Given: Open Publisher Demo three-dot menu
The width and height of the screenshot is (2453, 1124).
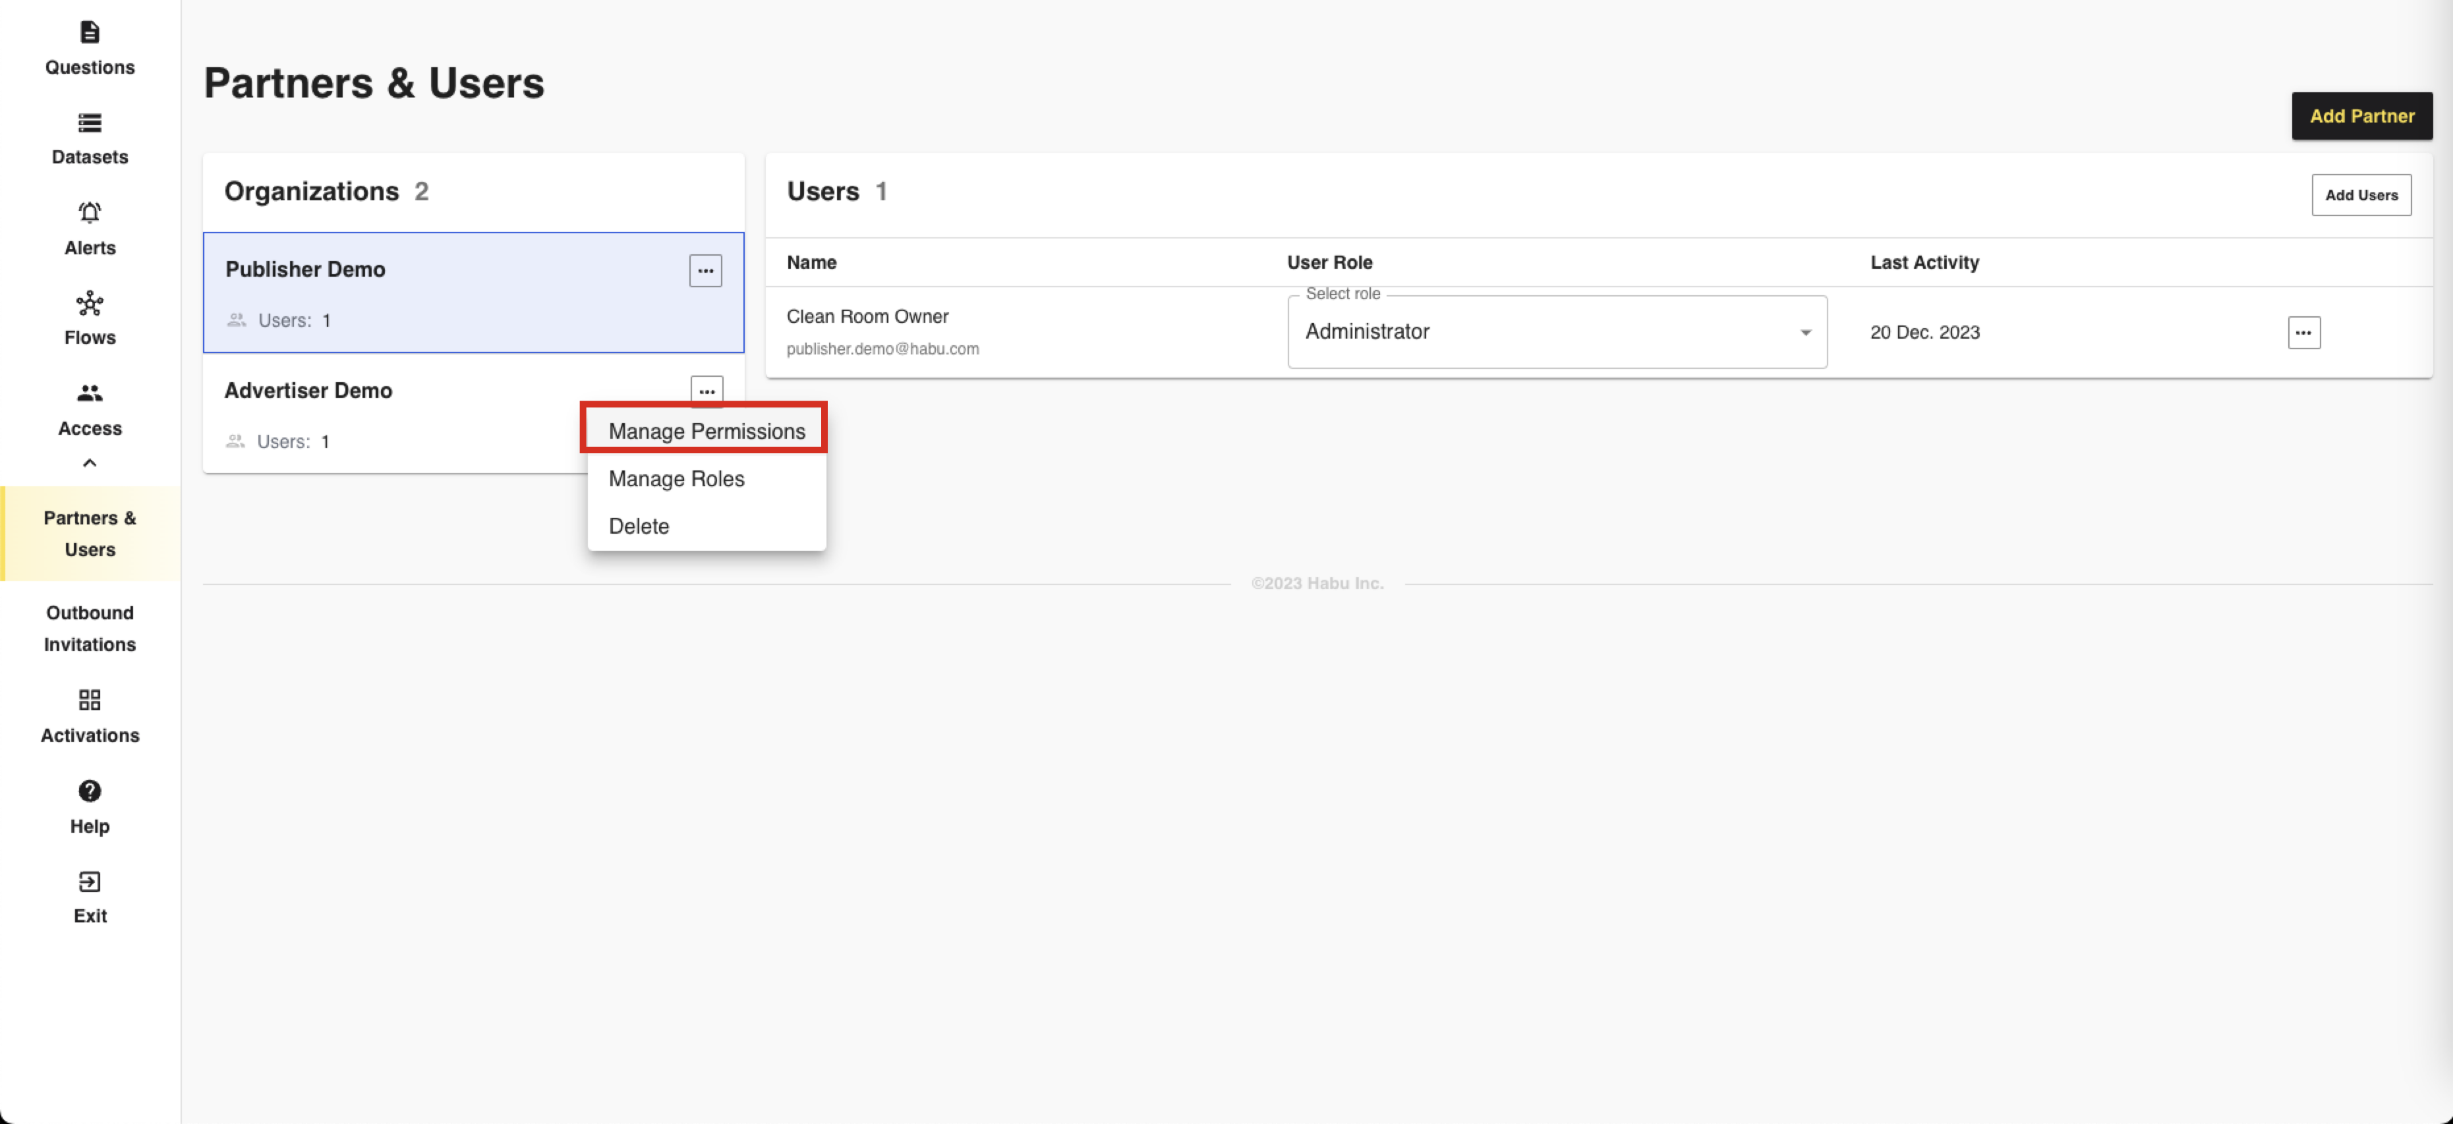Looking at the screenshot, I should point(705,271).
